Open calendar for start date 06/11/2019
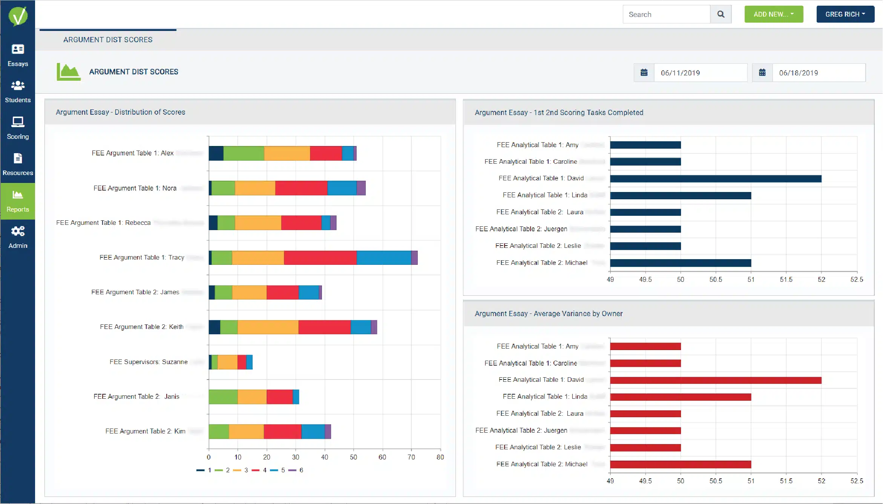883x504 pixels. (644, 72)
